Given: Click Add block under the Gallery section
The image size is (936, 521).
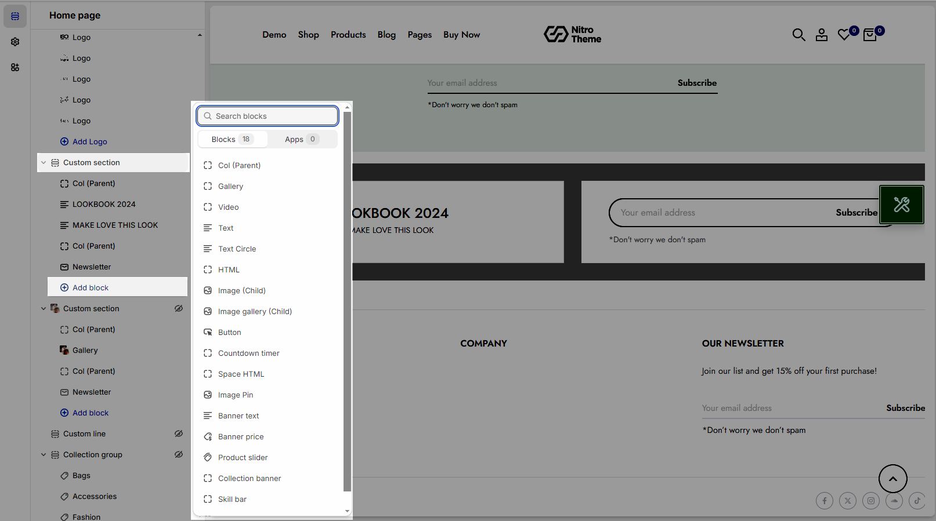Looking at the screenshot, I should point(85,413).
